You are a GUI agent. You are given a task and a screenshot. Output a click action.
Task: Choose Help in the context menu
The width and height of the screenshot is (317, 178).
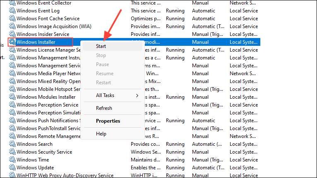tap(113, 134)
